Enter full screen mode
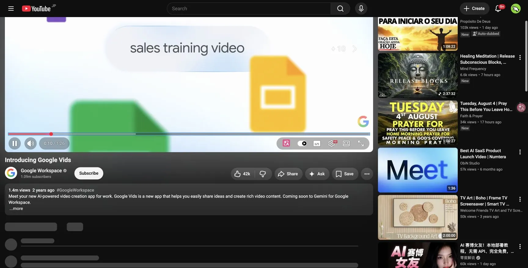The image size is (528, 268). [x=361, y=143]
